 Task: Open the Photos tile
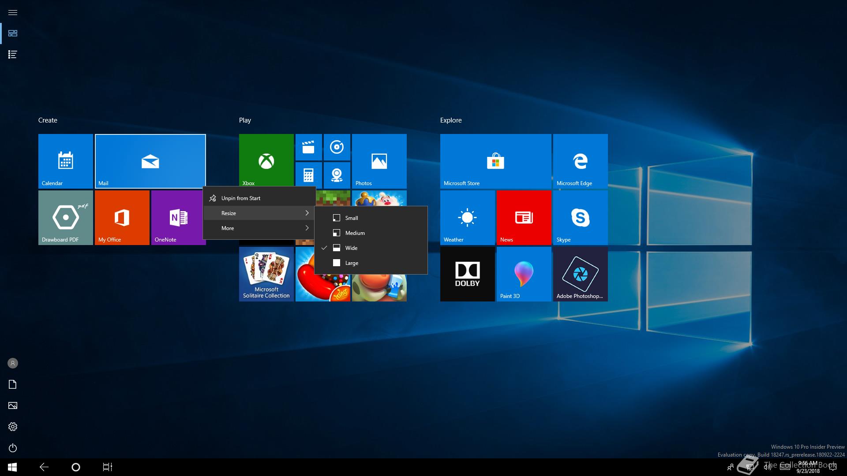[x=379, y=161]
